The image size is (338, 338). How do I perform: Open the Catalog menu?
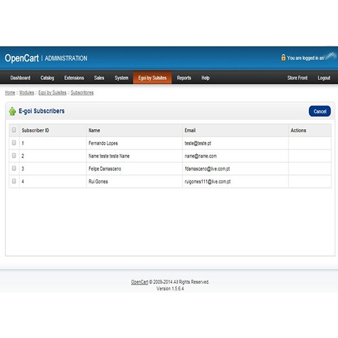pos(47,78)
